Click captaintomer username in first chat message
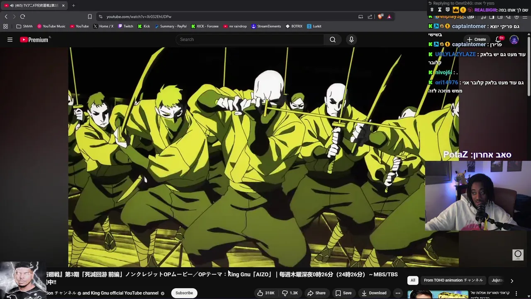 469,26
